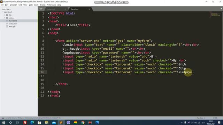This screenshot has width=223, height=125.
Task: Close the form.html tab
Action: point(89,9)
